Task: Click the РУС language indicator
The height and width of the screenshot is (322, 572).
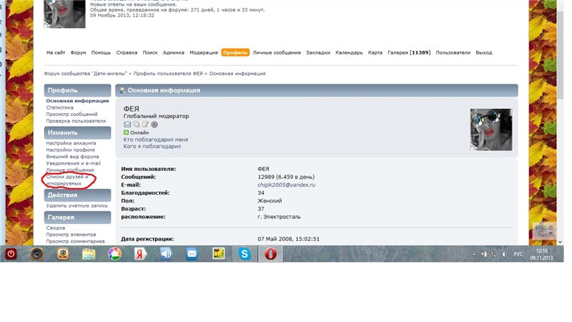Action: [518, 254]
